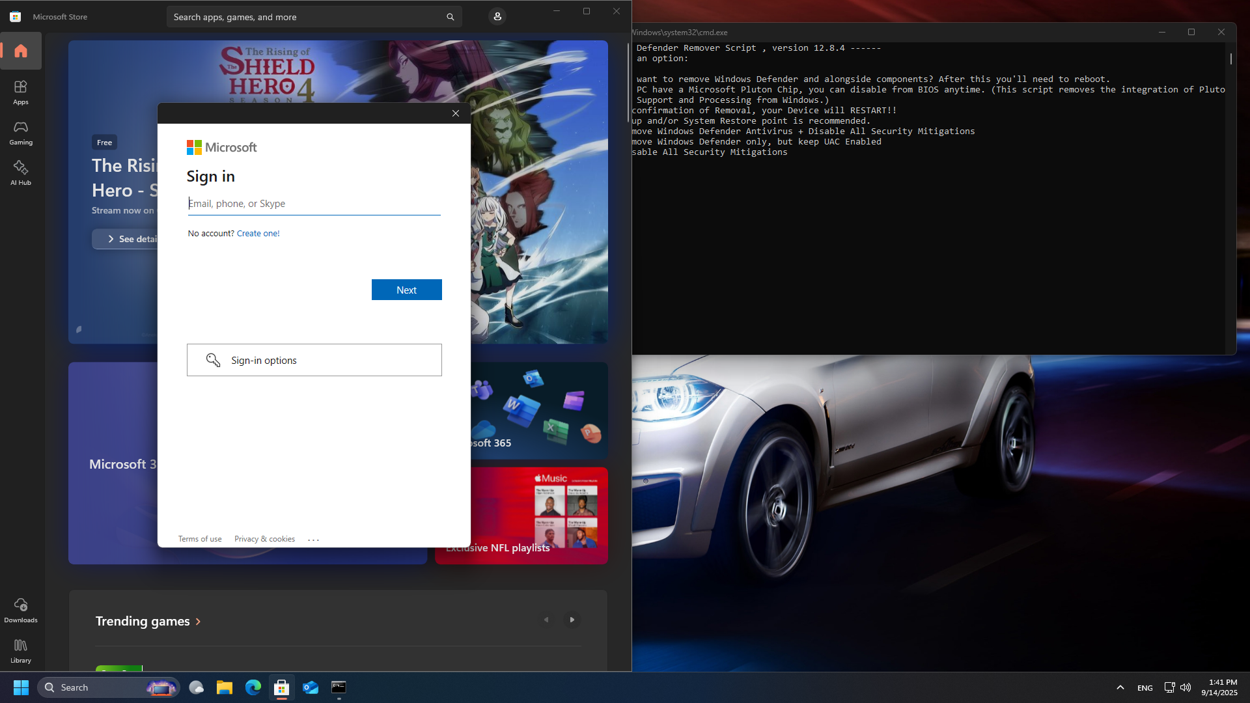Open Microsoft Edge from taskbar
1250x703 pixels.
click(253, 687)
